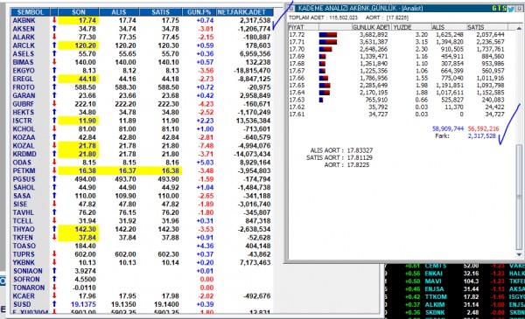Screen dimensions: 525x319
Task: Click the red down arrow beside AKBNK
Action: pos(54,20)
